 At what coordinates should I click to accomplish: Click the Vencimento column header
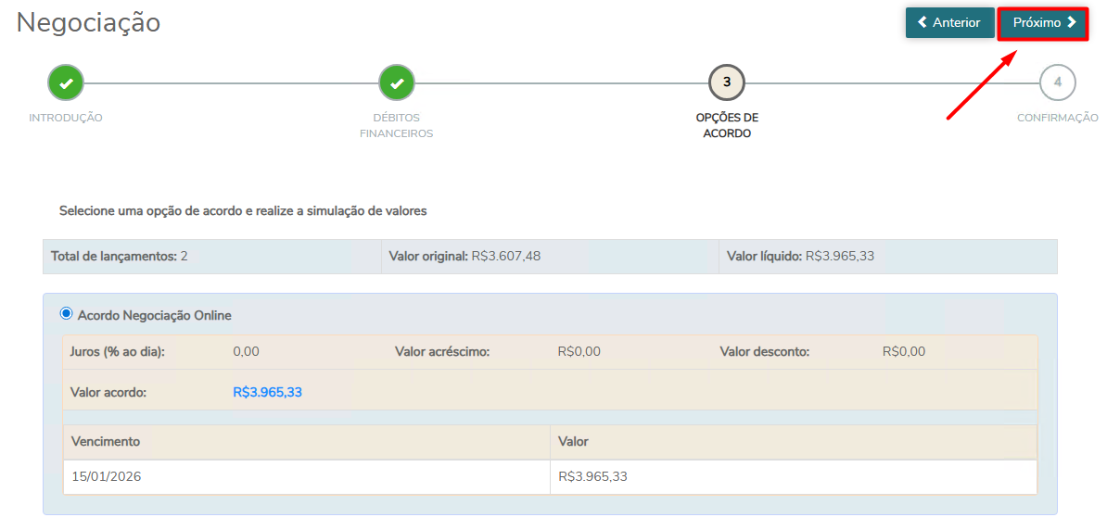106,442
